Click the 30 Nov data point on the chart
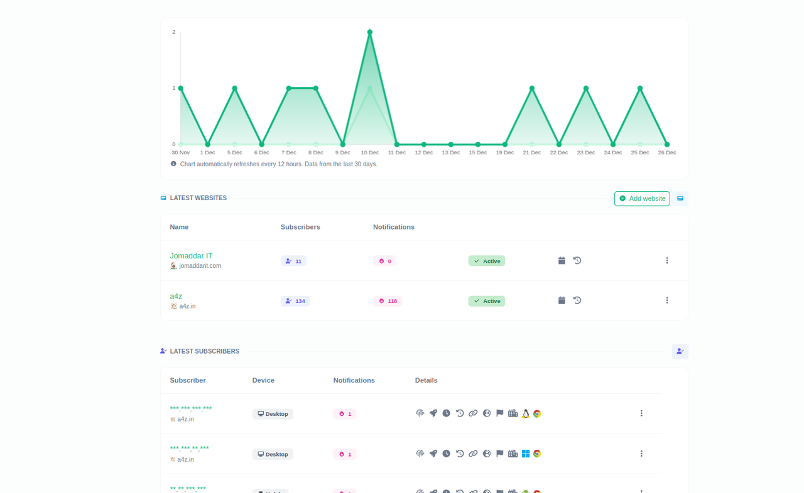The image size is (804, 493). point(181,88)
